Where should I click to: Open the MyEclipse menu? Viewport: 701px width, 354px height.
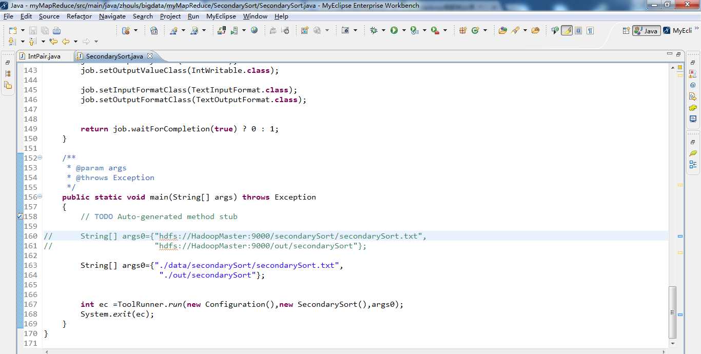221,16
